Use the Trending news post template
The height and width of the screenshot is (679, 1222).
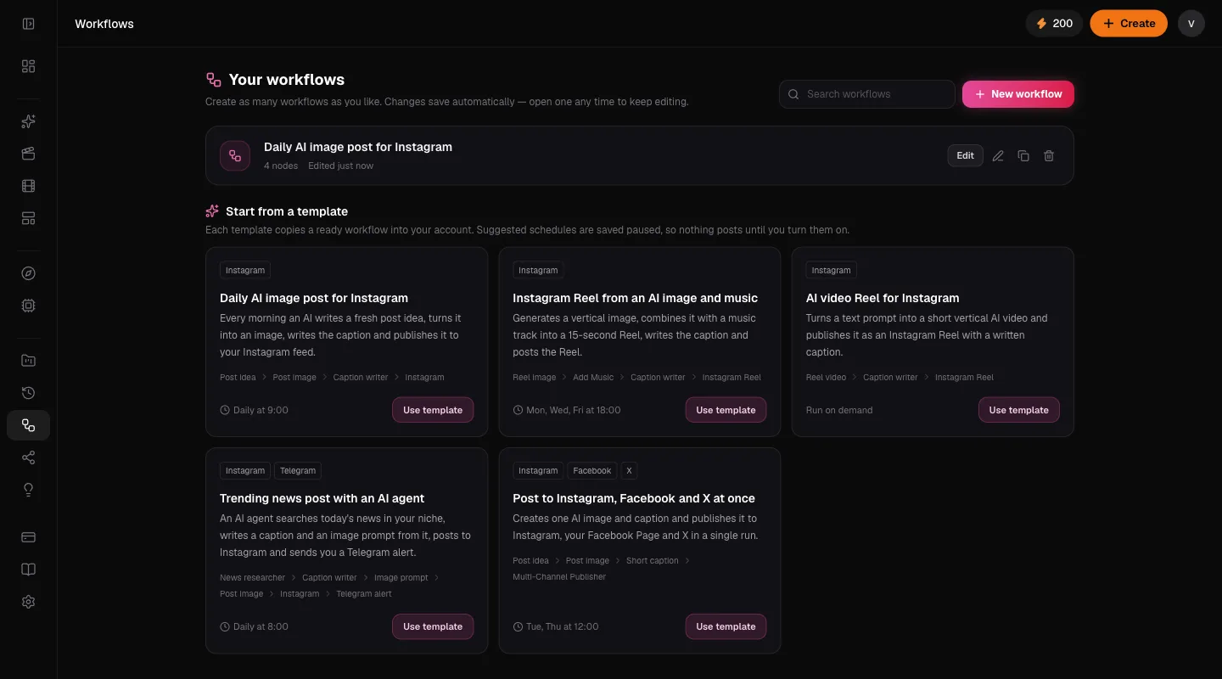tap(433, 626)
